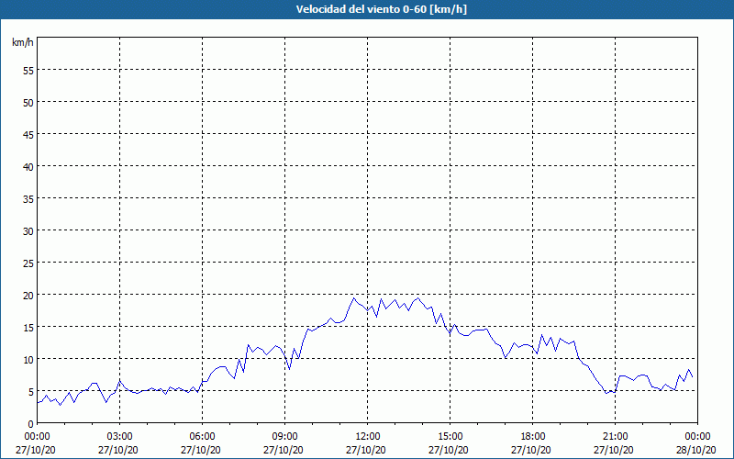734x459 pixels.
Task: Click the 18:00 time label
Action: 533,437
